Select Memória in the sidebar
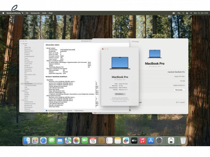 click(27, 65)
